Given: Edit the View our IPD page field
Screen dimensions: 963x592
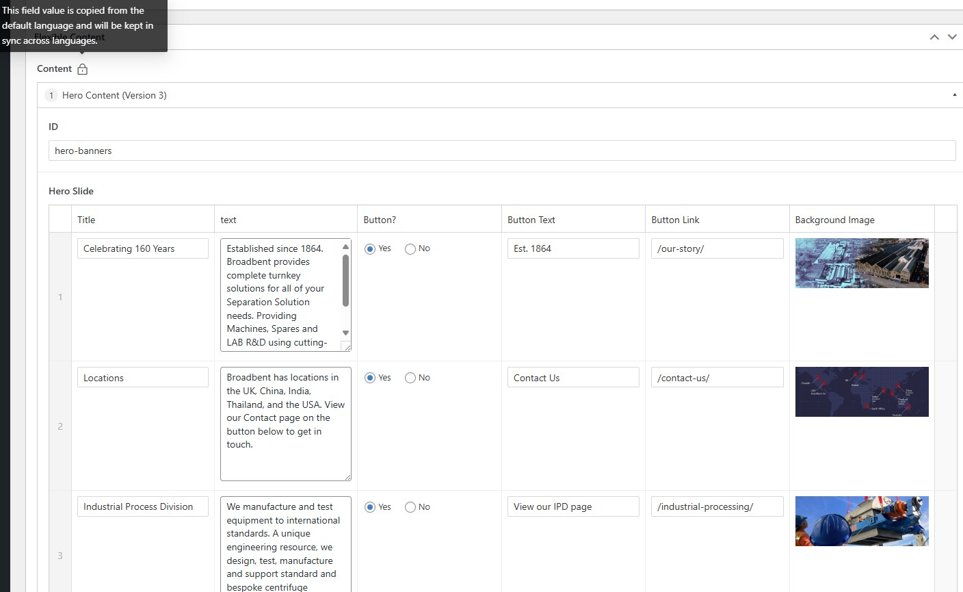Looking at the screenshot, I should click(x=573, y=506).
